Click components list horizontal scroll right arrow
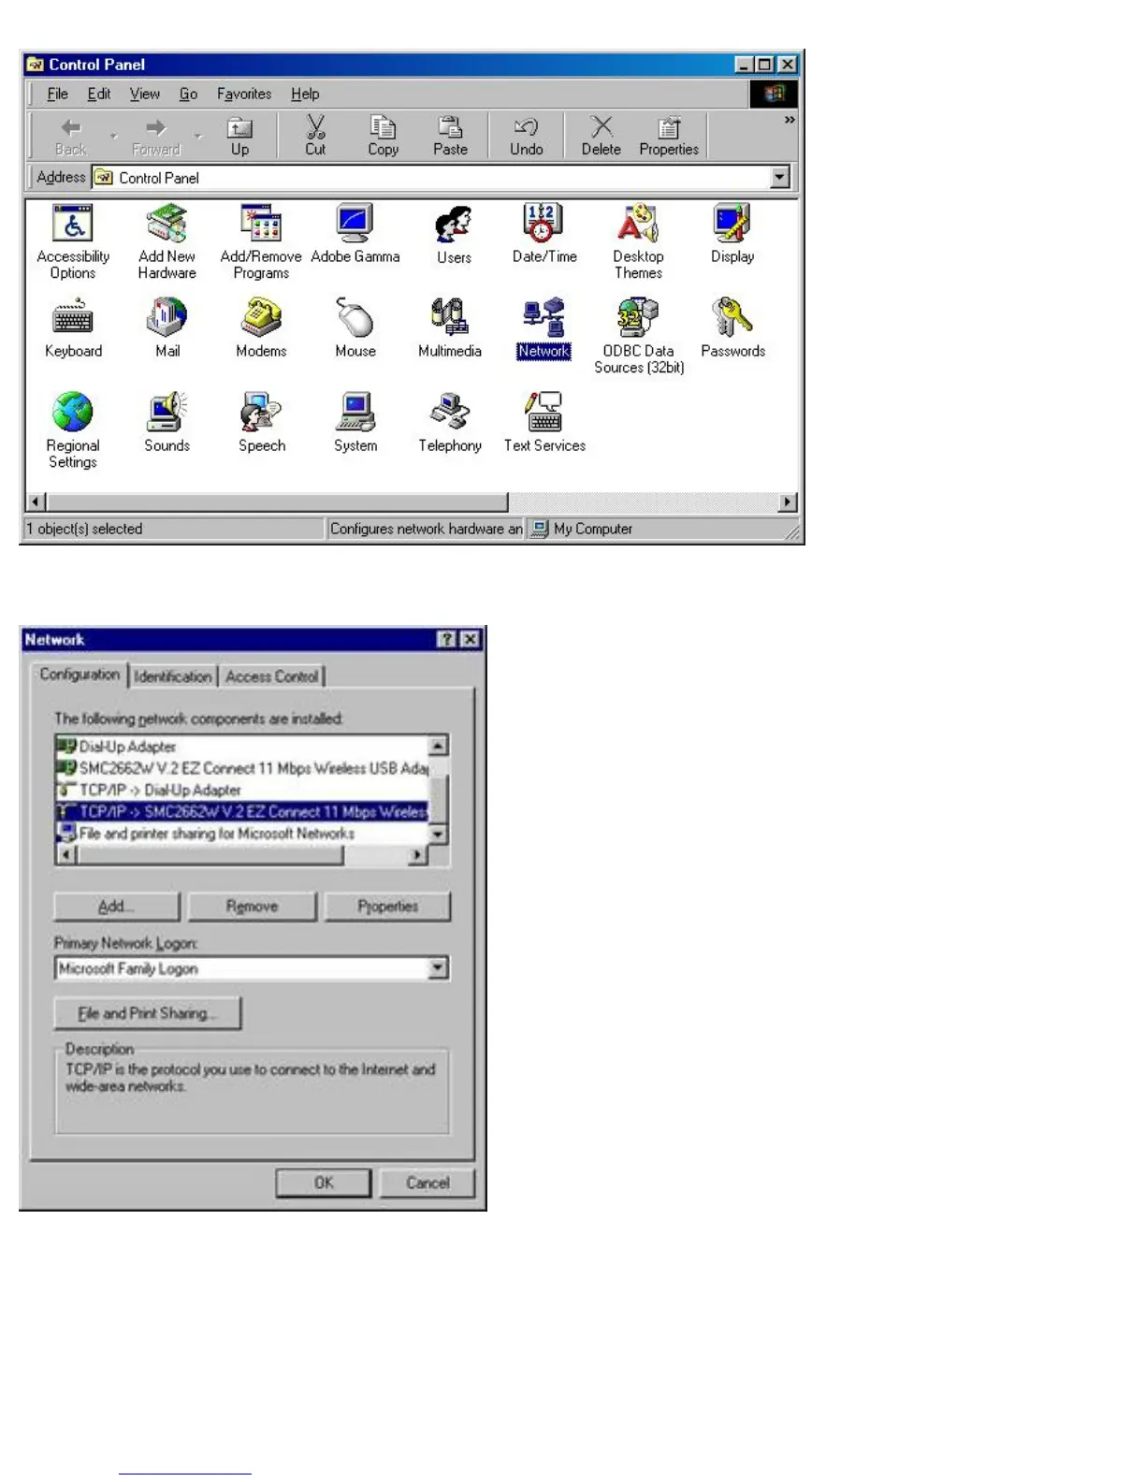 [418, 854]
